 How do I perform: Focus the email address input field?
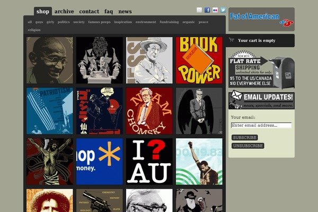pyautogui.click(x=261, y=125)
